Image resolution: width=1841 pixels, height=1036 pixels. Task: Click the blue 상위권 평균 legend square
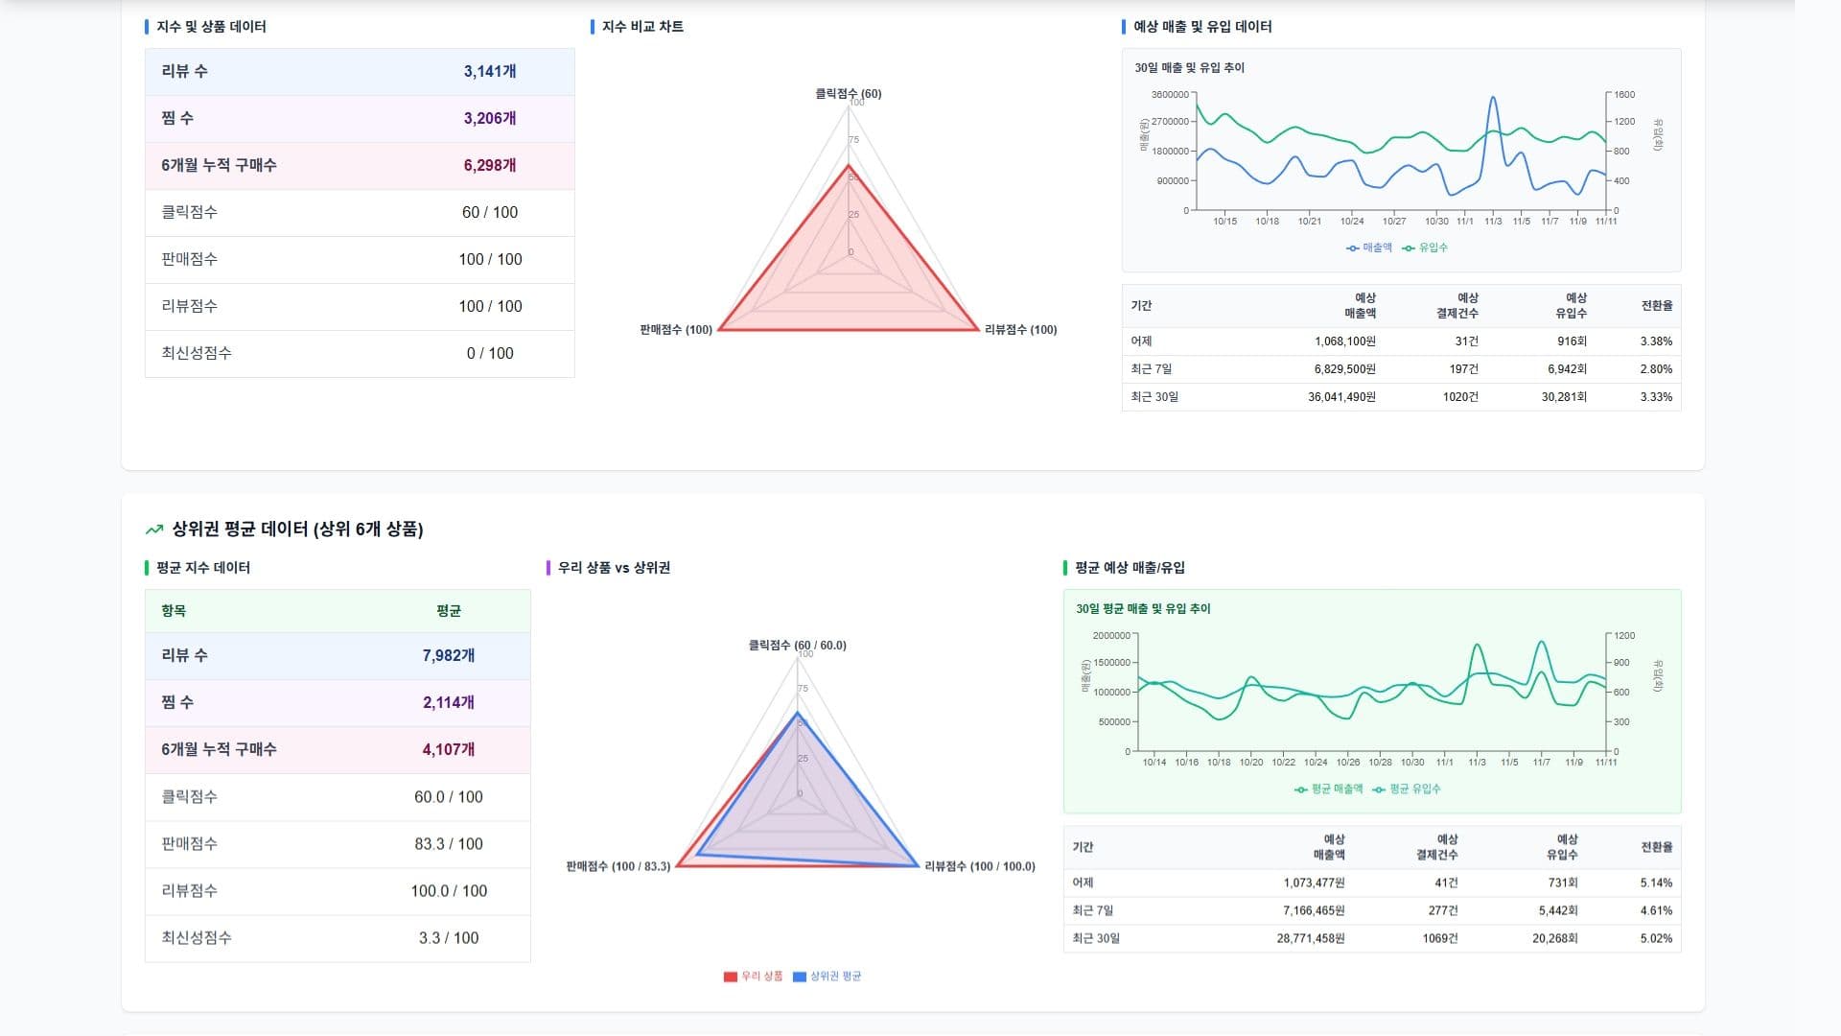(800, 977)
